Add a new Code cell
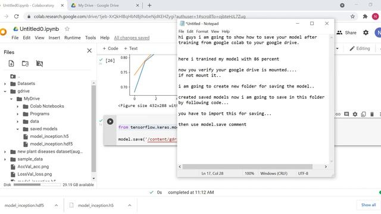 (x=110, y=48)
